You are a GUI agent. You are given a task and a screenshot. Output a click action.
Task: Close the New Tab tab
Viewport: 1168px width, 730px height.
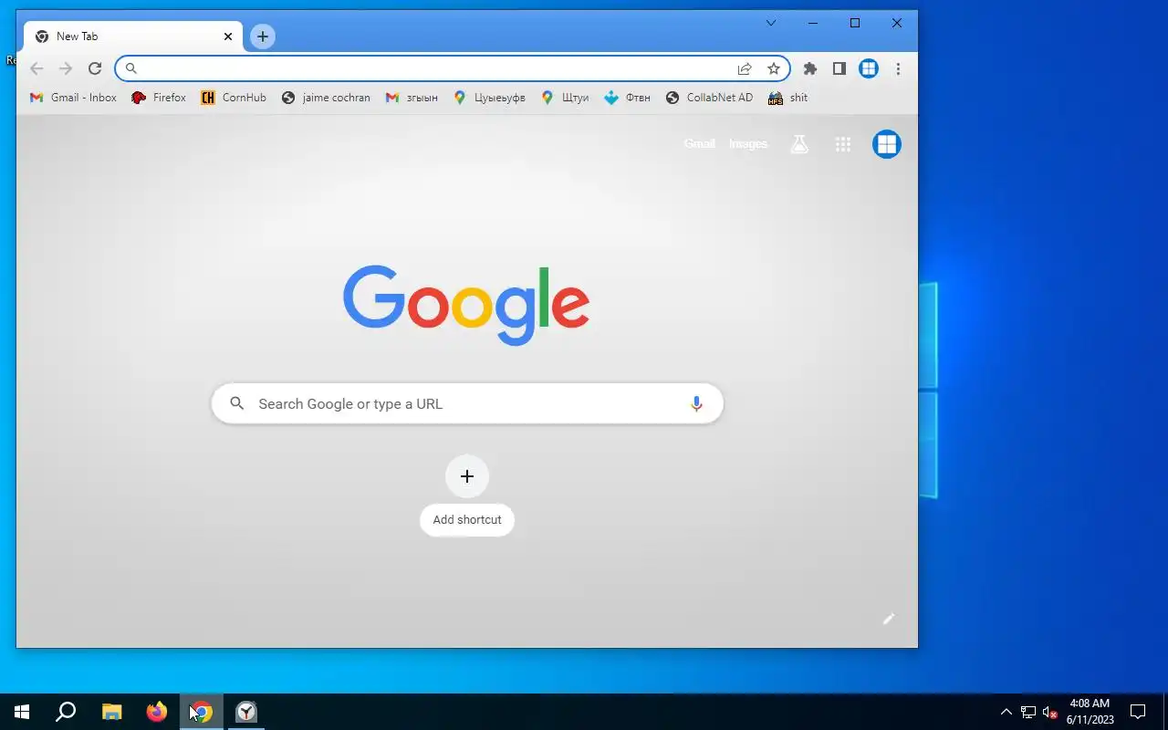point(228,36)
